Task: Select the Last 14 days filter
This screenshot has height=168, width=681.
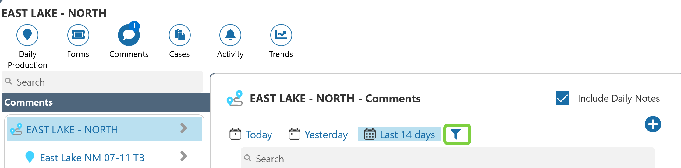Action: pyautogui.click(x=399, y=134)
